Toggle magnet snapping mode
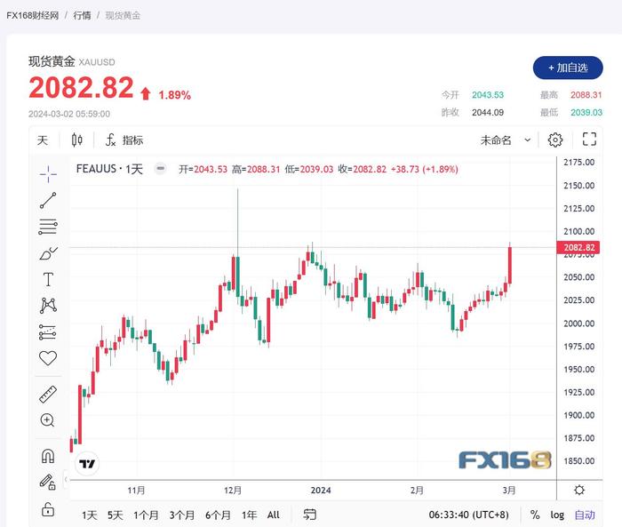The image size is (622, 527). click(48, 456)
